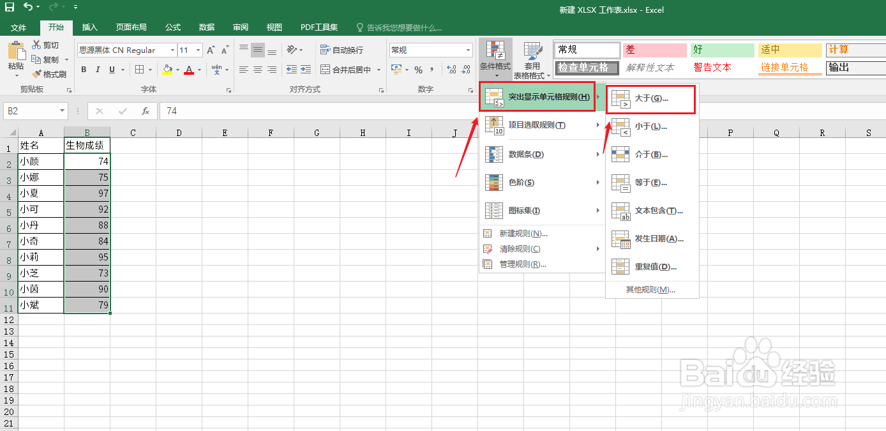Image resolution: width=886 pixels, height=431 pixels.
Task: Select column B header
Action: tap(87, 133)
